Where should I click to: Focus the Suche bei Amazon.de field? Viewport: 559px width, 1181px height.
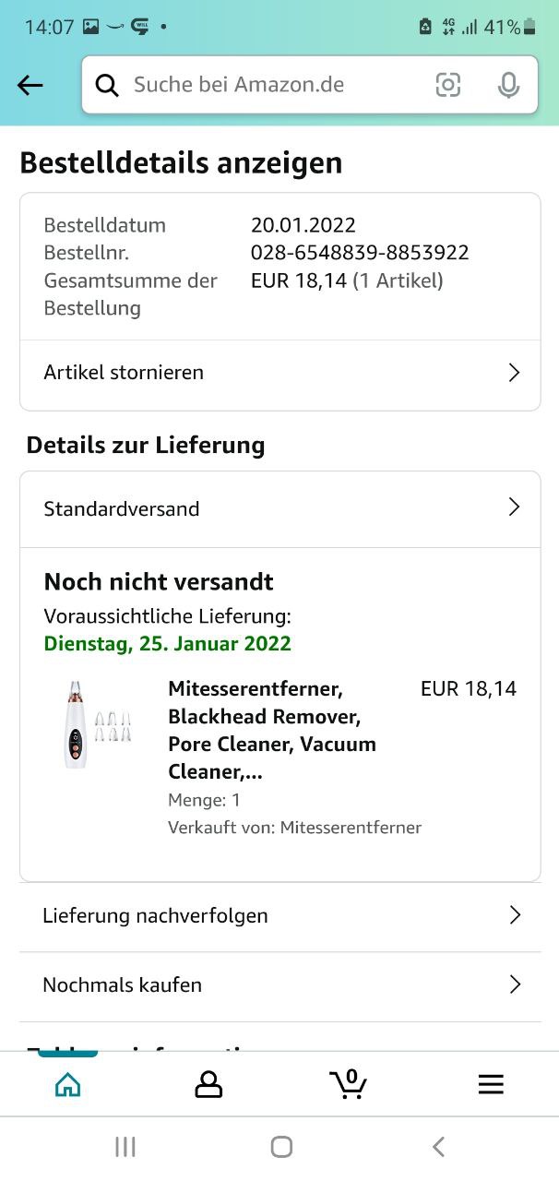coord(277,86)
